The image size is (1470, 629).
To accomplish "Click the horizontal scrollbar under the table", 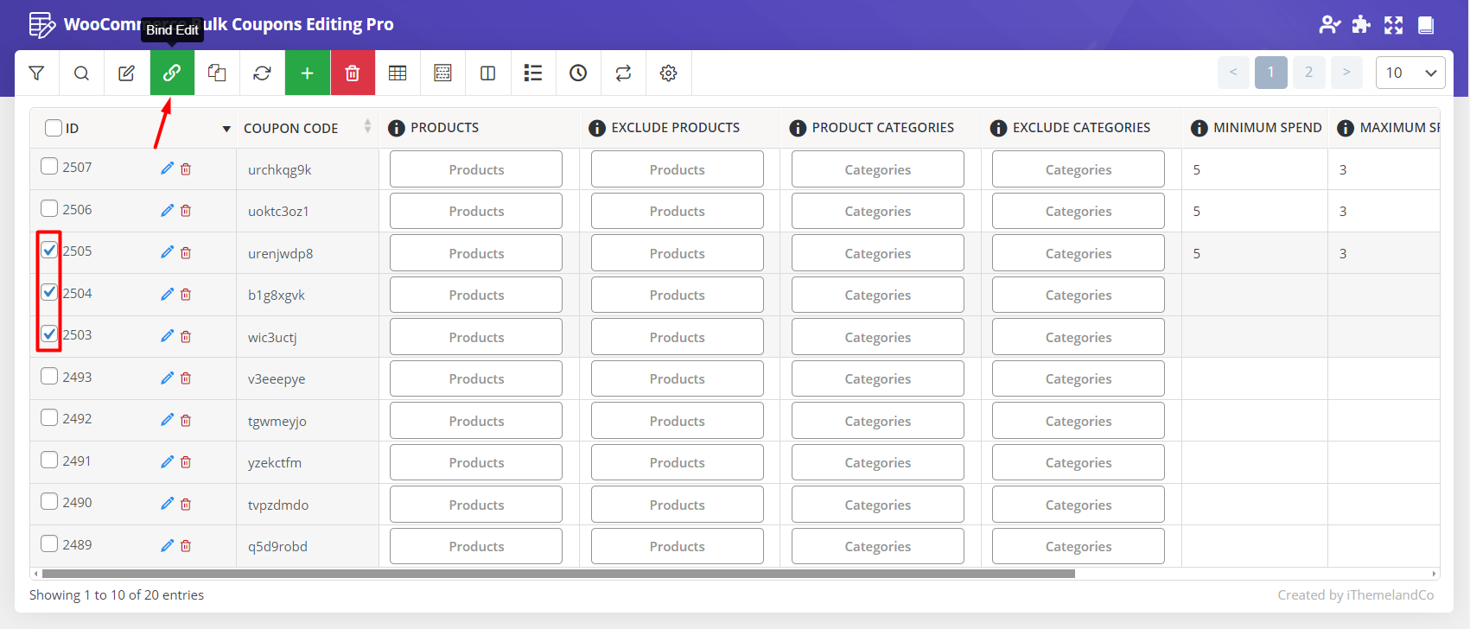I will click(557, 574).
